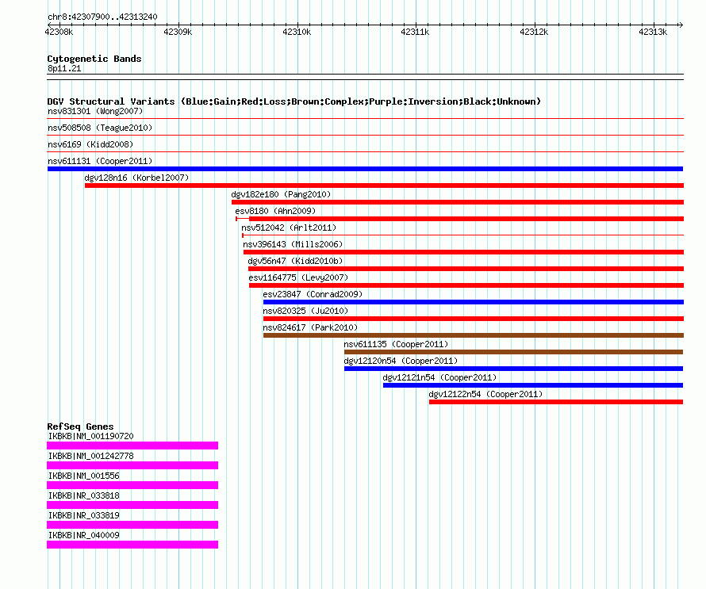Click the red bar under dgv182e180
The image size is (706, 589).
(458, 202)
